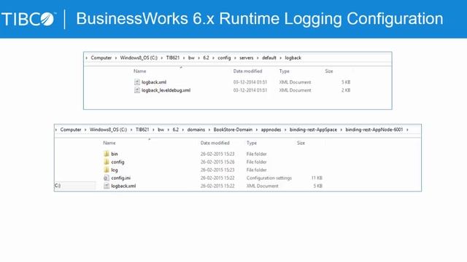Expand arrow between appnodes and binding-rest-AppSpace
This screenshot has height=262, width=467.
click(285, 130)
